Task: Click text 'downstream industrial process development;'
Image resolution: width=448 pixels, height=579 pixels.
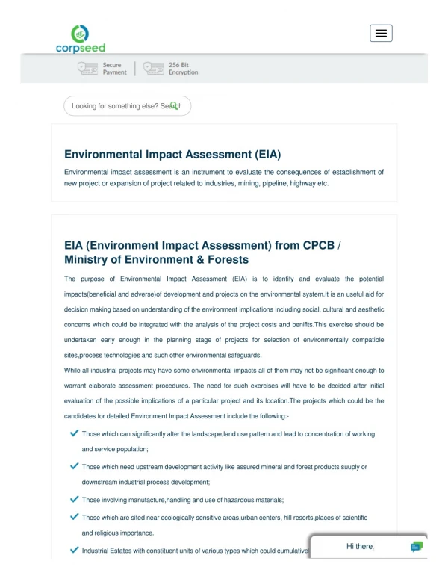Action: (x=146, y=483)
